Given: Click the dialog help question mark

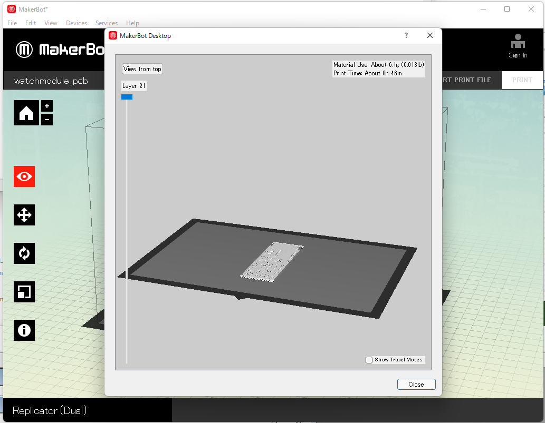Looking at the screenshot, I should coord(406,36).
